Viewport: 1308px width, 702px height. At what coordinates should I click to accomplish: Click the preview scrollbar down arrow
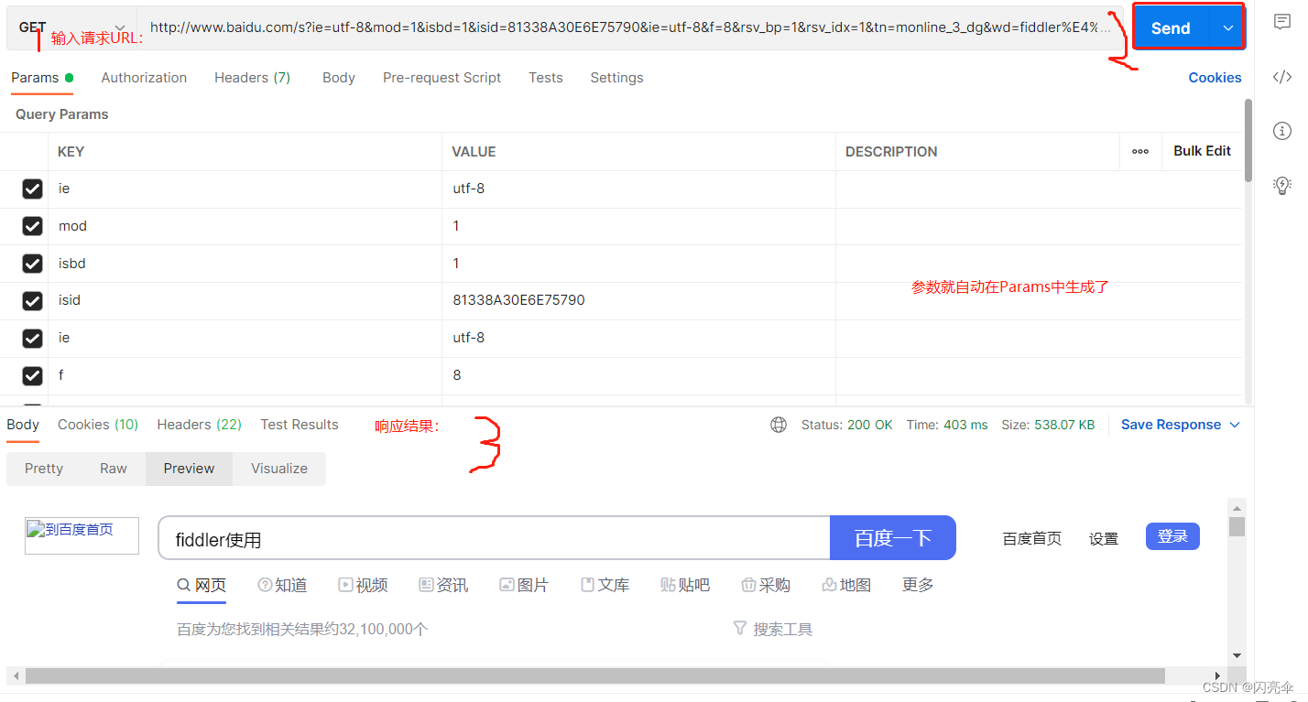(1237, 655)
